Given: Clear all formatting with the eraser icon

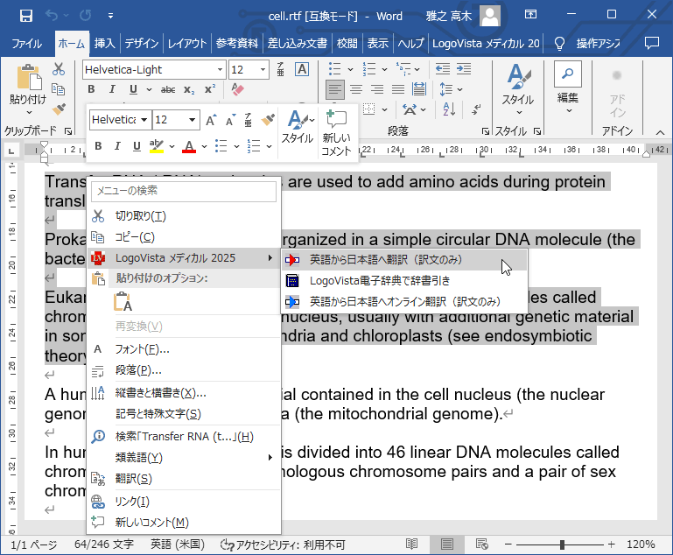Looking at the screenshot, I should (237, 89).
